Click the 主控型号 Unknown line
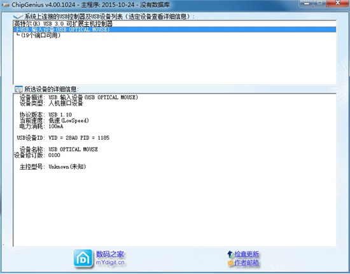Screen dimensions: 350x274 pos(53,167)
